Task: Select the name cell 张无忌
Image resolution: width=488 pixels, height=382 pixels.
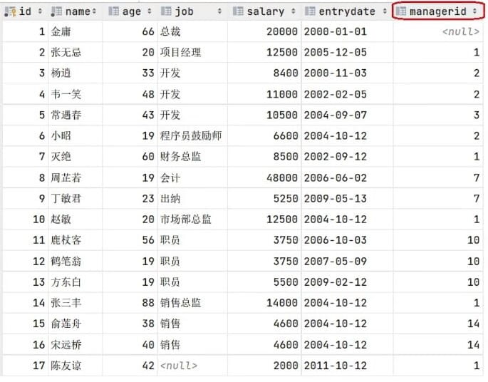Action: [x=66, y=52]
